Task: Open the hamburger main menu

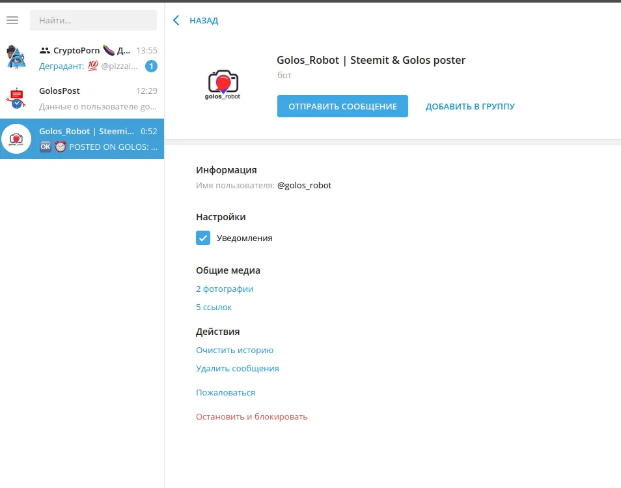Action: (12, 20)
